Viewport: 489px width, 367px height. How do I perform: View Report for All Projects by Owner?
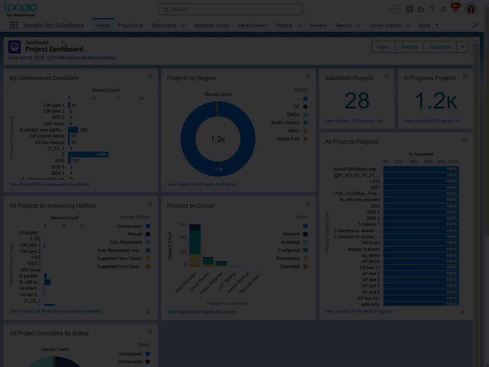[x=202, y=312]
